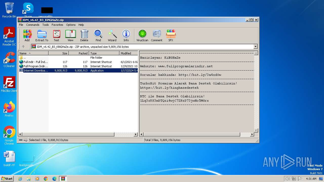Click file list horizontal scrollbar
324x182 pixels.
[x=68, y=134]
